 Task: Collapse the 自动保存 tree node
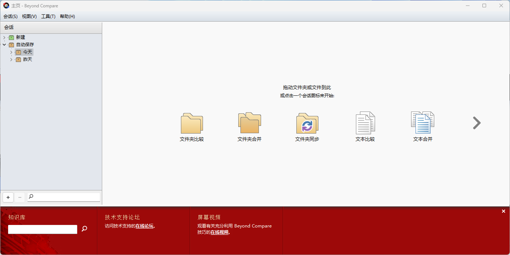pos(4,45)
